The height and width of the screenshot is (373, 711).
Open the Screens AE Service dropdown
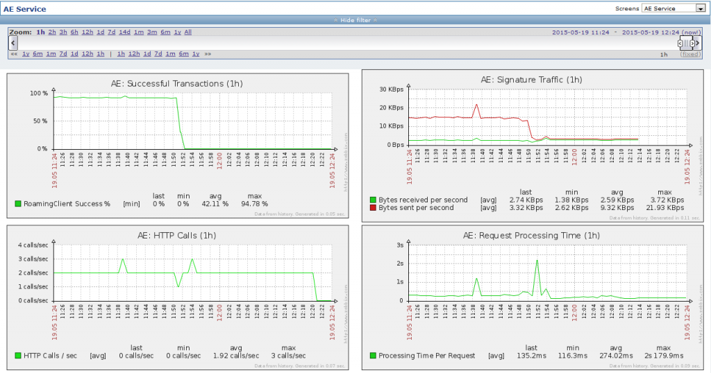pos(674,8)
